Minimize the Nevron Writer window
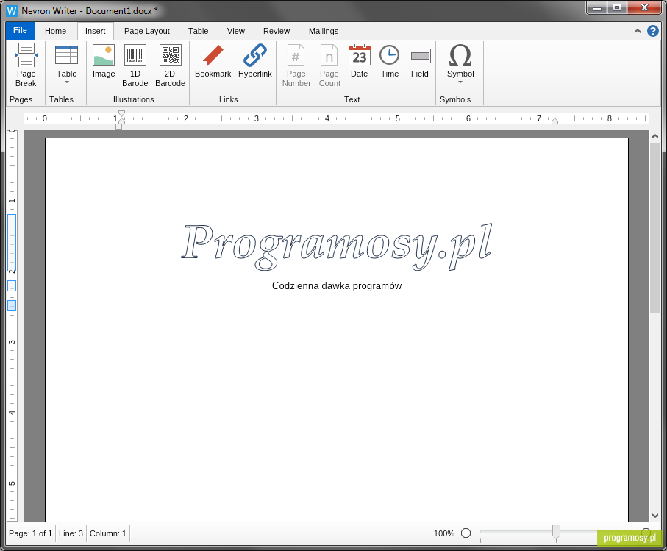 [x=597, y=8]
